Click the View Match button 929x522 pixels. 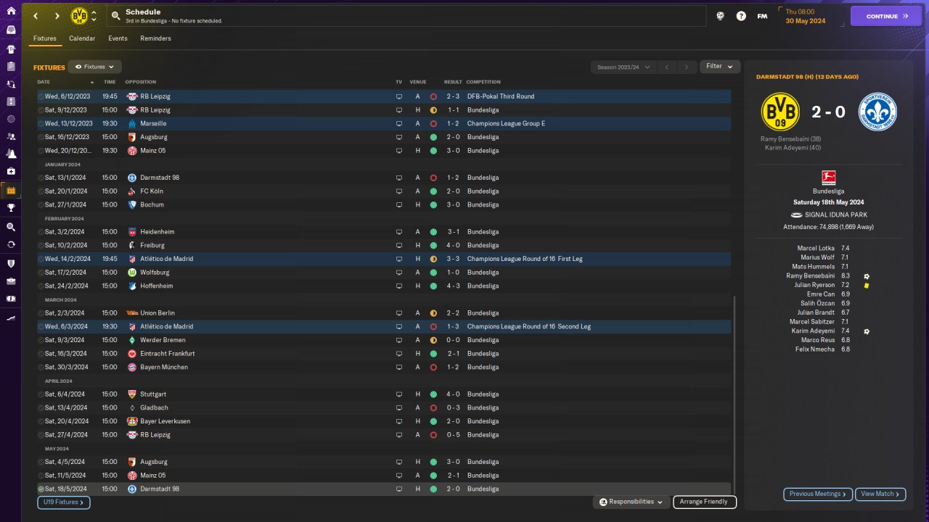880,494
